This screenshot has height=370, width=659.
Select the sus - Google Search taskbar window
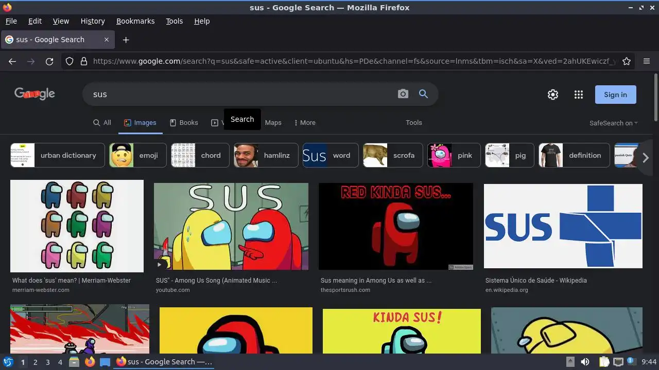point(164,362)
